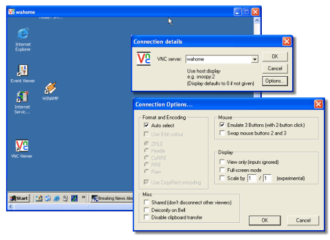Maximize the wahome window
Image resolution: width=330 pixels, height=240 pixels.
coord(247,12)
